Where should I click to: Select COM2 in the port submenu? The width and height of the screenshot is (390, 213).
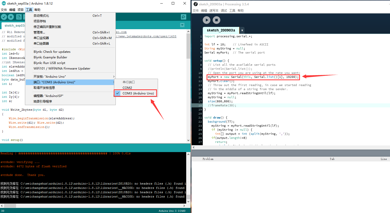(x=136, y=88)
